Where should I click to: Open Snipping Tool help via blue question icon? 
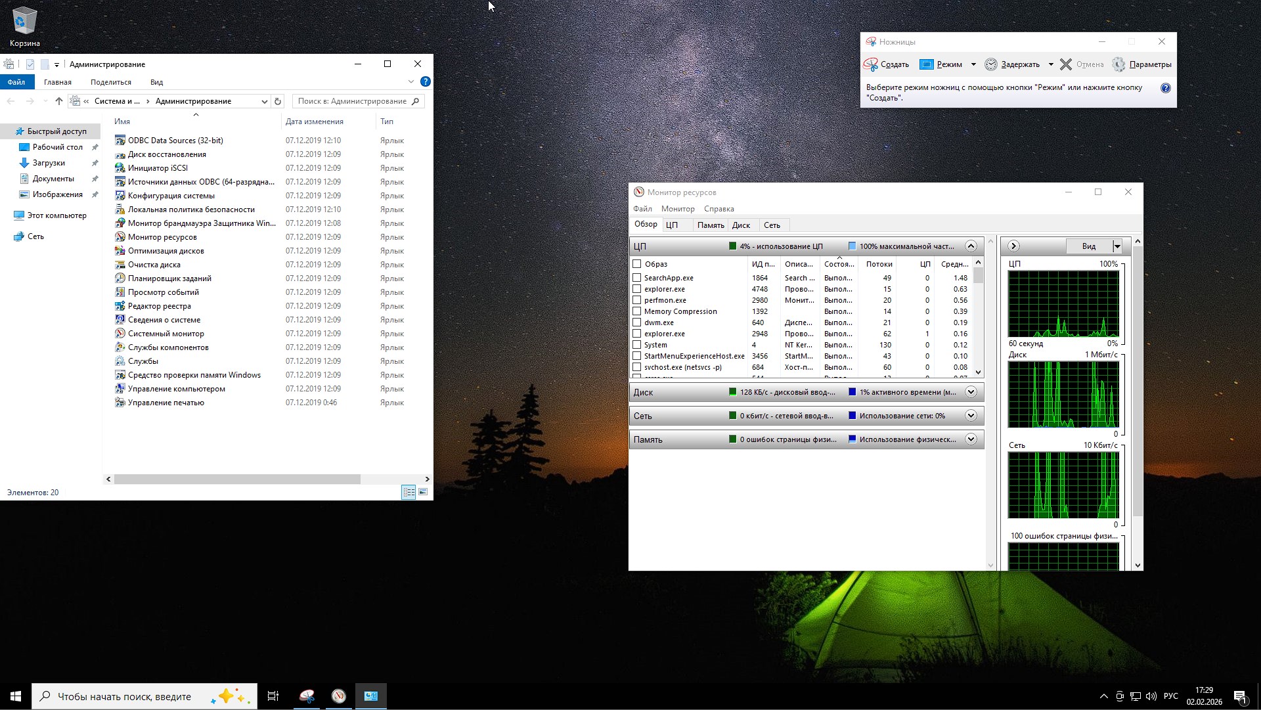click(1164, 88)
